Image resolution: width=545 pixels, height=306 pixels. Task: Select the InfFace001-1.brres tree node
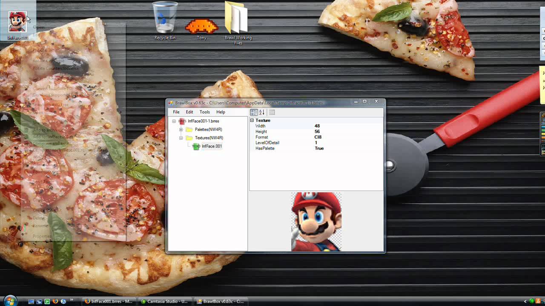204,121
